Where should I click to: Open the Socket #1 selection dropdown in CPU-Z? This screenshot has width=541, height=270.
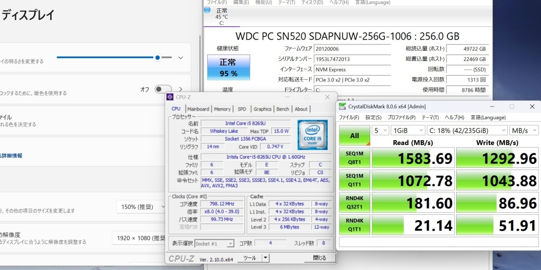[x=214, y=244]
